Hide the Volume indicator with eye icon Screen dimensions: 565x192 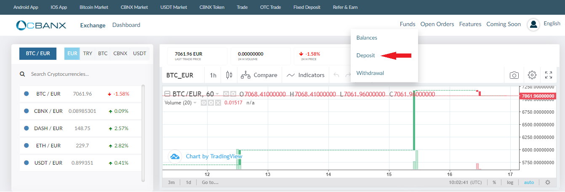click(x=204, y=103)
